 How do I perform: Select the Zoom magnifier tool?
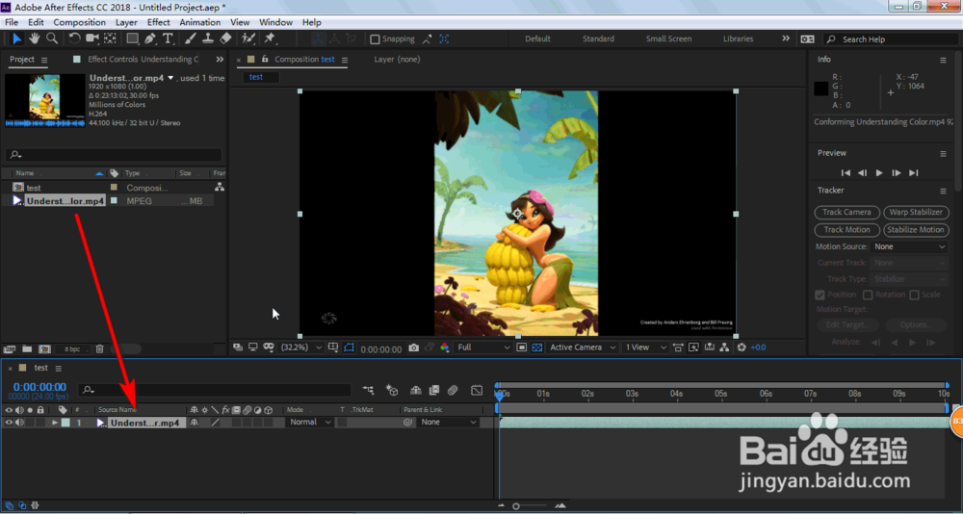(x=52, y=39)
